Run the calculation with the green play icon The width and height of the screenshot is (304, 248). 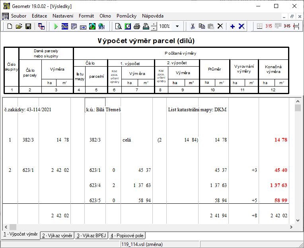click(x=56, y=26)
